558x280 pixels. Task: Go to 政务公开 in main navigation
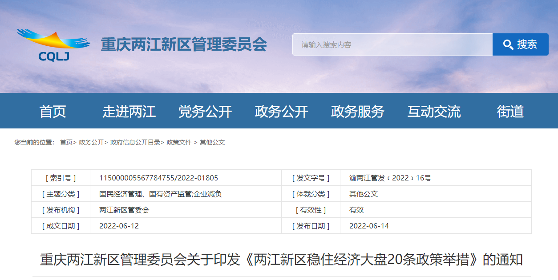pos(281,111)
